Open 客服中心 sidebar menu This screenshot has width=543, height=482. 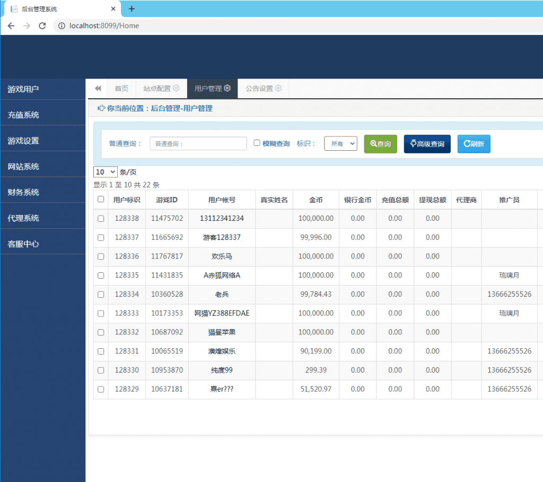pyautogui.click(x=43, y=244)
